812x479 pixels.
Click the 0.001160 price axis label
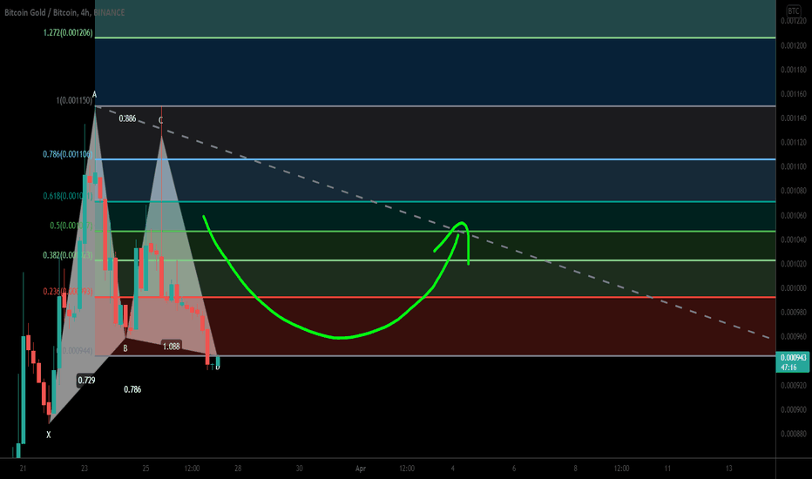pyautogui.click(x=794, y=94)
